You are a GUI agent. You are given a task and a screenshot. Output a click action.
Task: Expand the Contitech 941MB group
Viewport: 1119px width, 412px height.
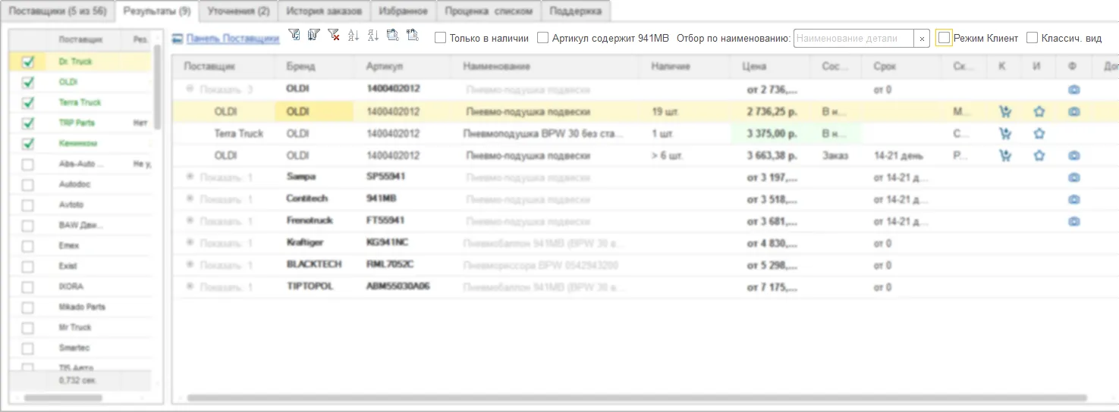pos(190,199)
